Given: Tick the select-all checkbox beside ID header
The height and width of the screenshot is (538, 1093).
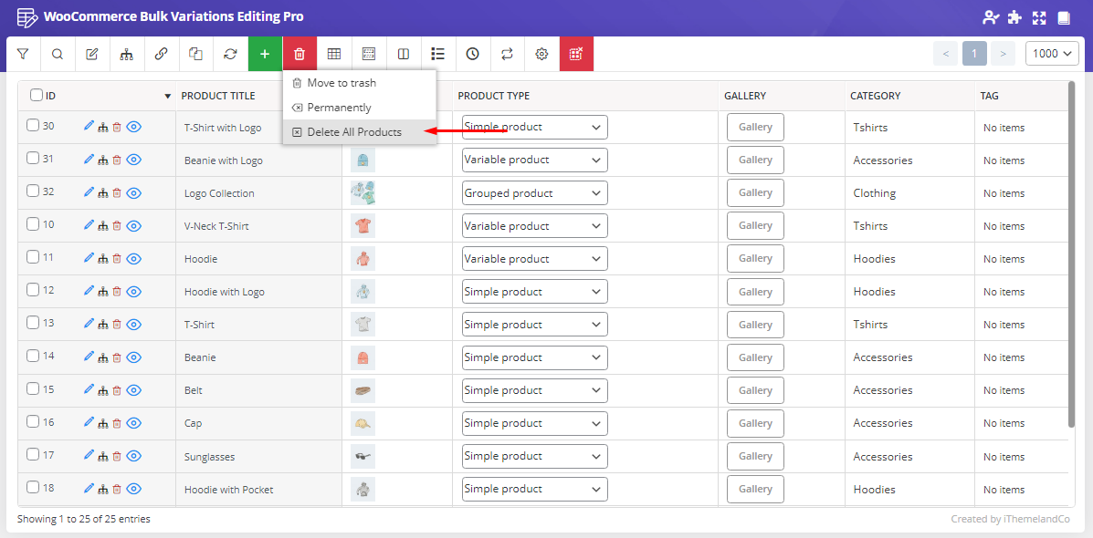Looking at the screenshot, I should coord(37,95).
